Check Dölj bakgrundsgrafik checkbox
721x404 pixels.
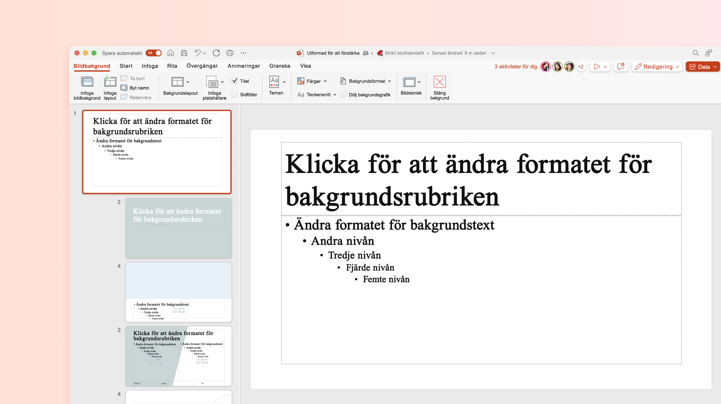[x=343, y=95]
